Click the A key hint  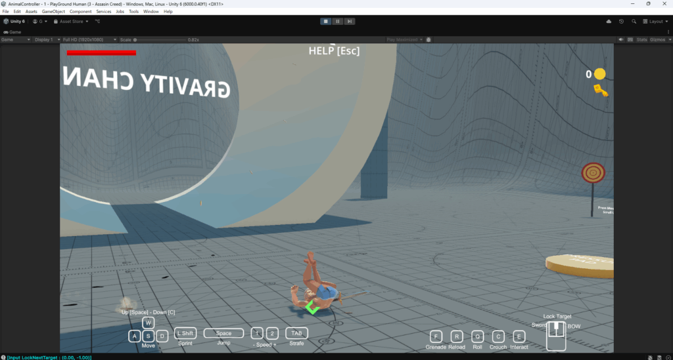pos(134,336)
